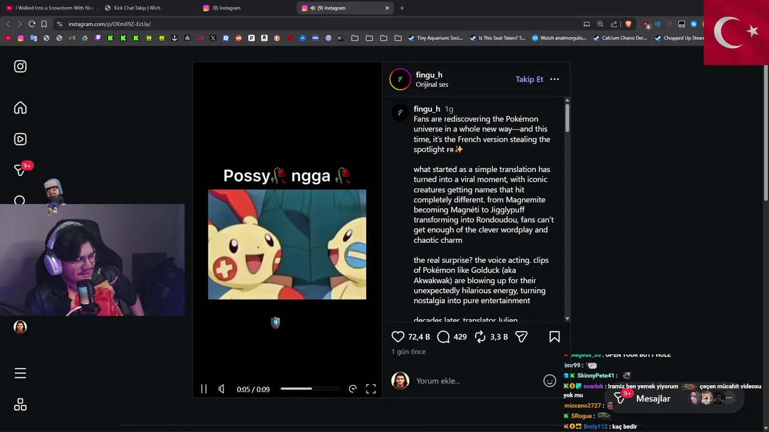
Task: Go back in browser history
Action: (x=8, y=24)
